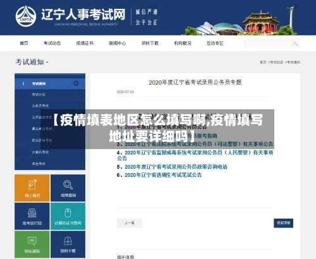316x259 pixels.
Task: Open the green 领证通知 tile
Action: tap(32, 244)
